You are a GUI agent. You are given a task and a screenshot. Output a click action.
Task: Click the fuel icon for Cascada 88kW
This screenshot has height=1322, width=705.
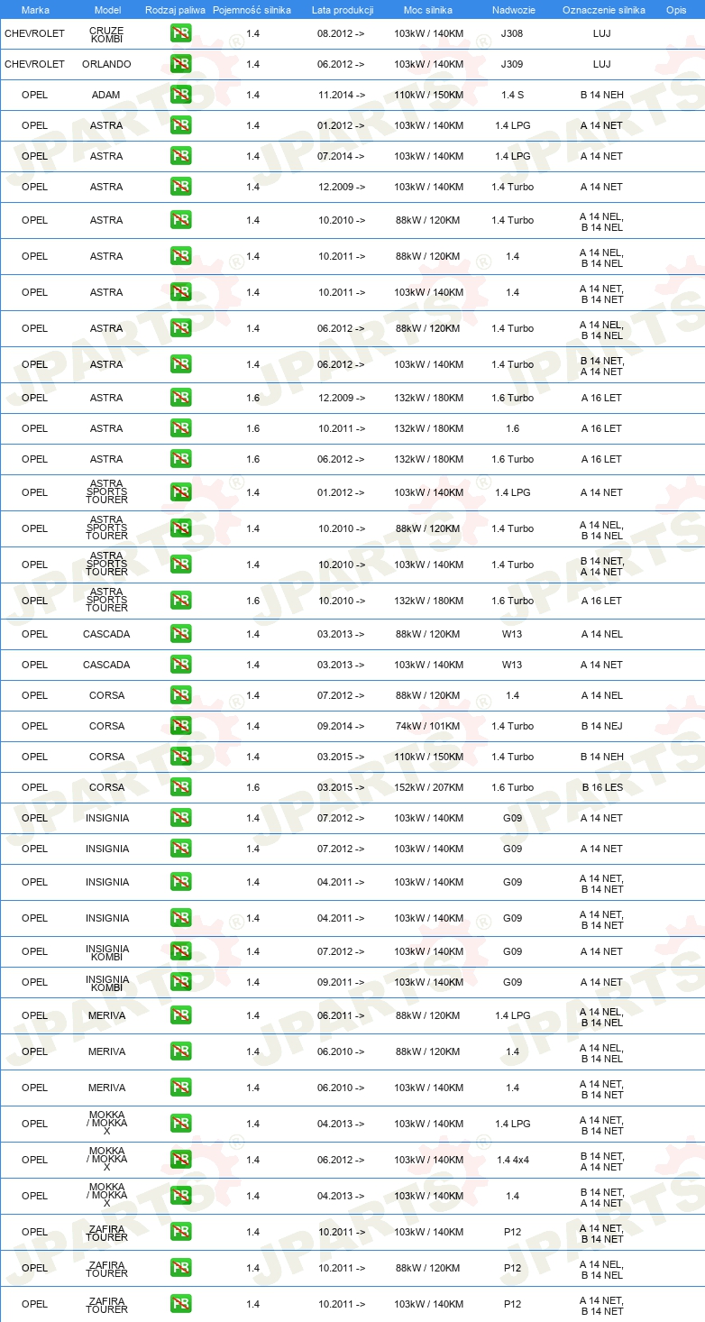180,634
